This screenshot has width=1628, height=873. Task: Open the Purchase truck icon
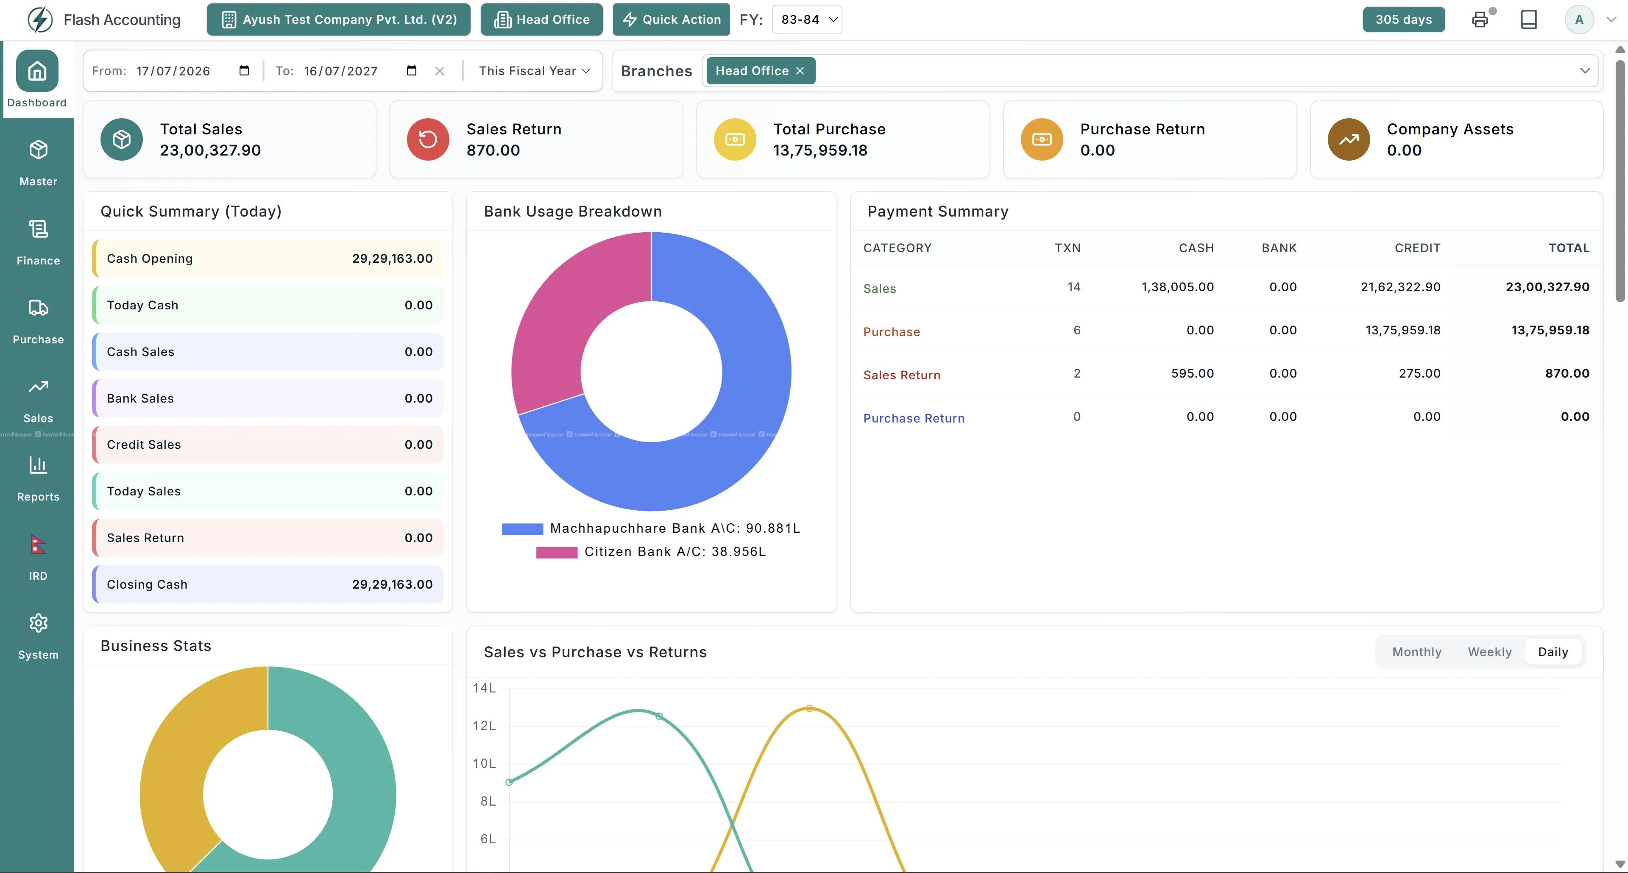[38, 308]
